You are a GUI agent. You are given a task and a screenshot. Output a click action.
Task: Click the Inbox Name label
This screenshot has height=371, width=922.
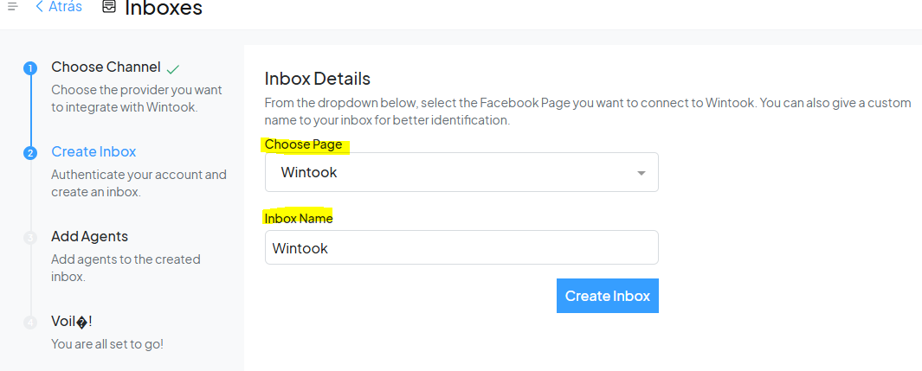tap(299, 219)
